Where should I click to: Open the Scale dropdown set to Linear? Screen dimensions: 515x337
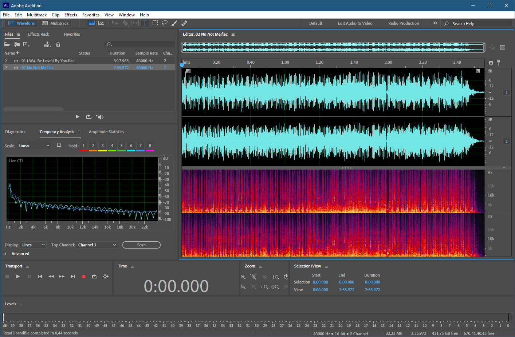pos(34,146)
